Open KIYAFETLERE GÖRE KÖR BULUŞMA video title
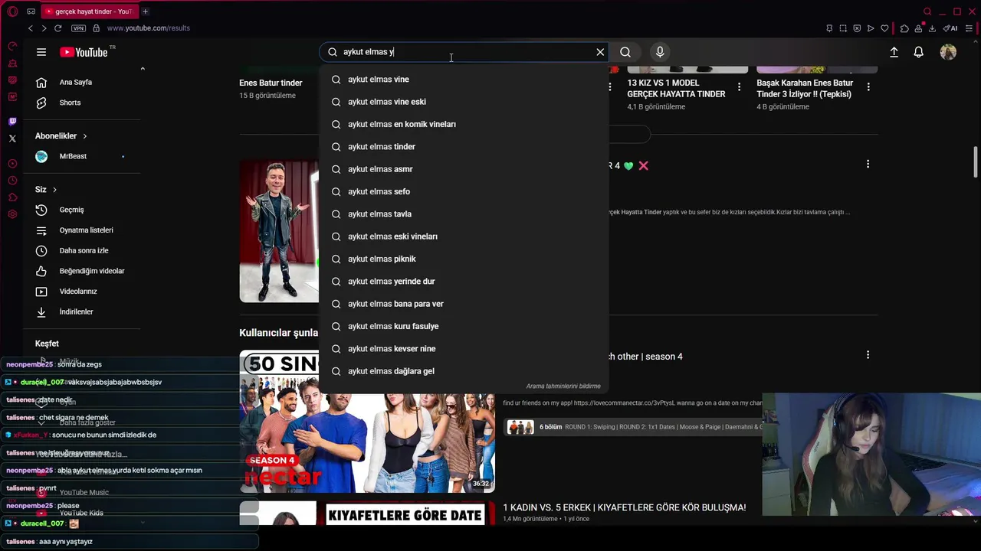The width and height of the screenshot is (981, 551). 624,507
